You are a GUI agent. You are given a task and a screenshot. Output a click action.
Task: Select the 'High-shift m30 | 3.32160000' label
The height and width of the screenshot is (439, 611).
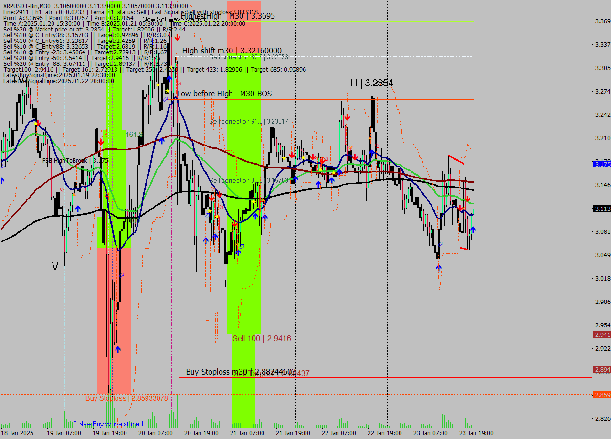[232, 51]
